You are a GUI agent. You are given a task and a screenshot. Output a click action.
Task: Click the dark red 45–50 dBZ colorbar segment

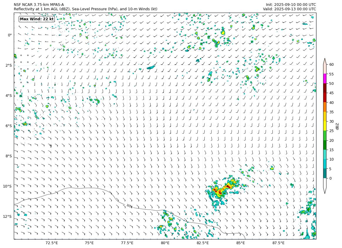click(x=325, y=88)
